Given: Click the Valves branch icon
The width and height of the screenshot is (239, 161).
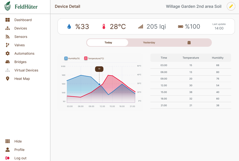Looking at the screenshot, I should click(x=8, y=45).
